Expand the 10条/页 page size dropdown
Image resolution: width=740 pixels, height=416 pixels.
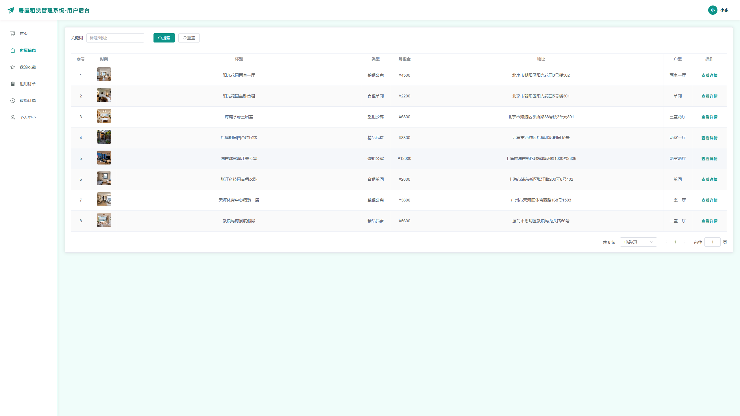(x=638, y=242)
